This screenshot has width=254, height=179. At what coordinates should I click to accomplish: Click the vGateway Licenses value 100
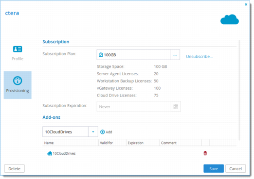pos(157,88)
